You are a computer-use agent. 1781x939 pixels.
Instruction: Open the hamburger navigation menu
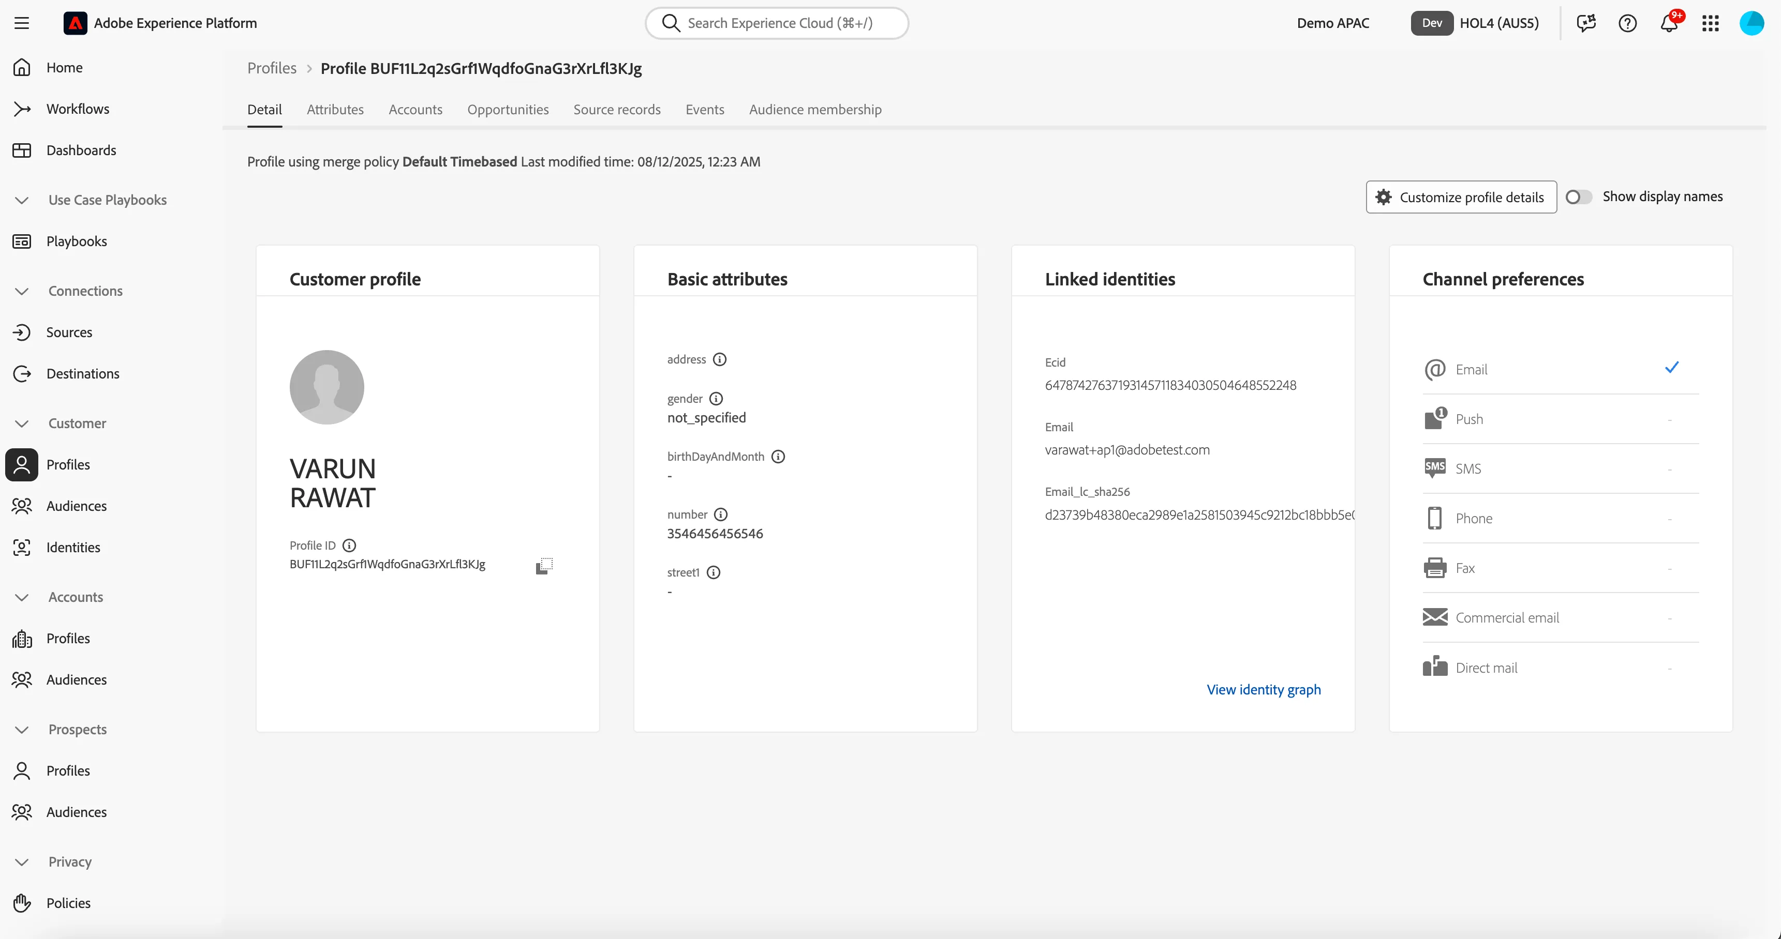tap(21, 23)
